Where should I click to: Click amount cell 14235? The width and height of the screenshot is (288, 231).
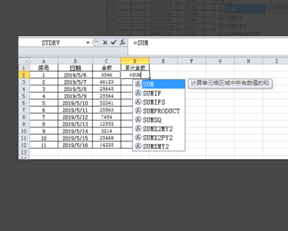coord(107,145)
